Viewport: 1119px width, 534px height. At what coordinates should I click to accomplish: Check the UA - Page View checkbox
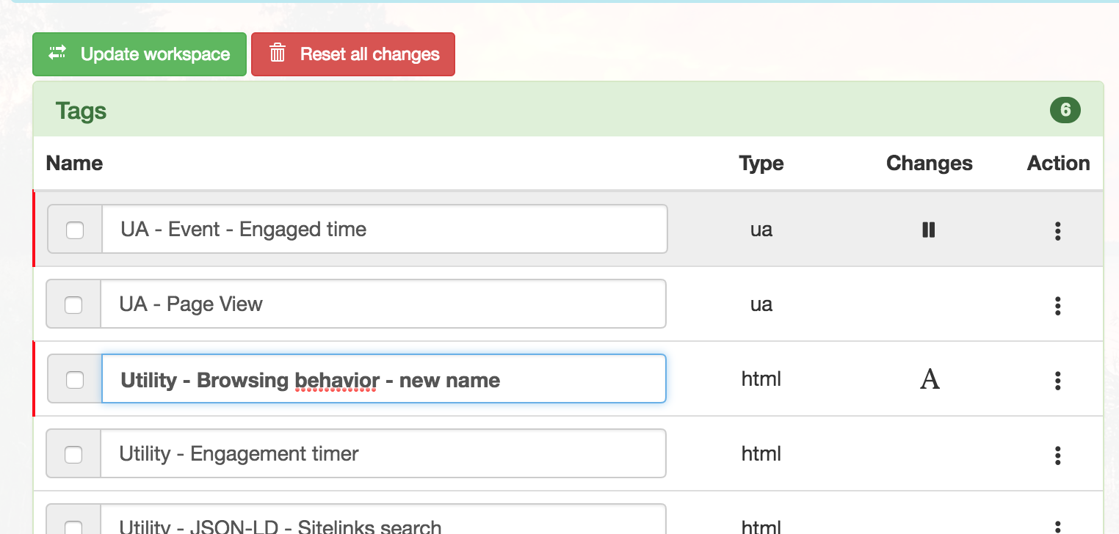point(73,305)
